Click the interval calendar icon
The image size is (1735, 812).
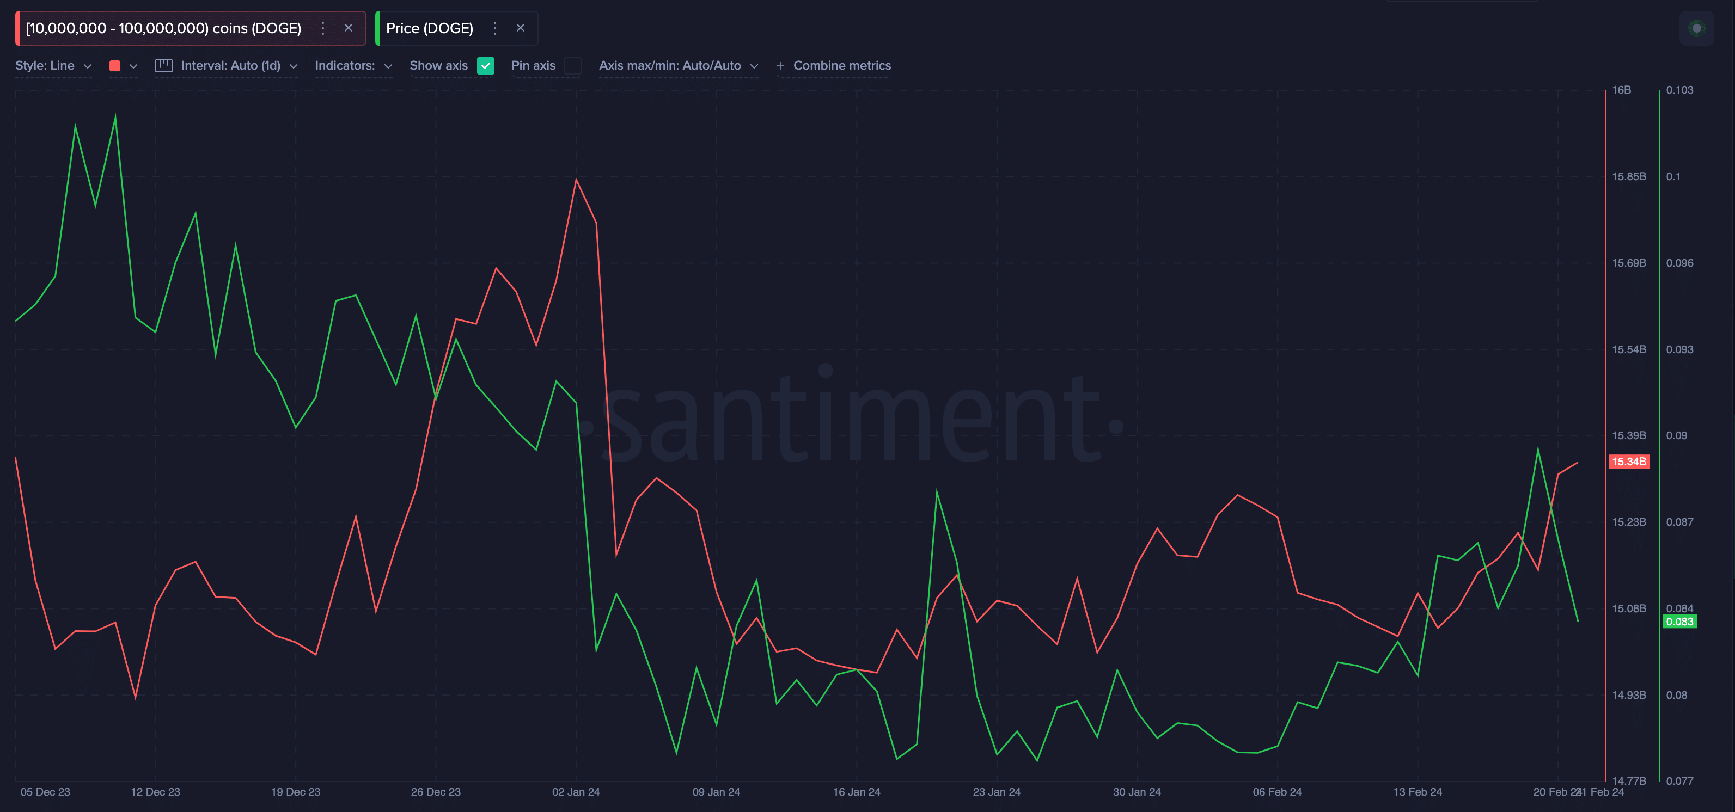164,66
